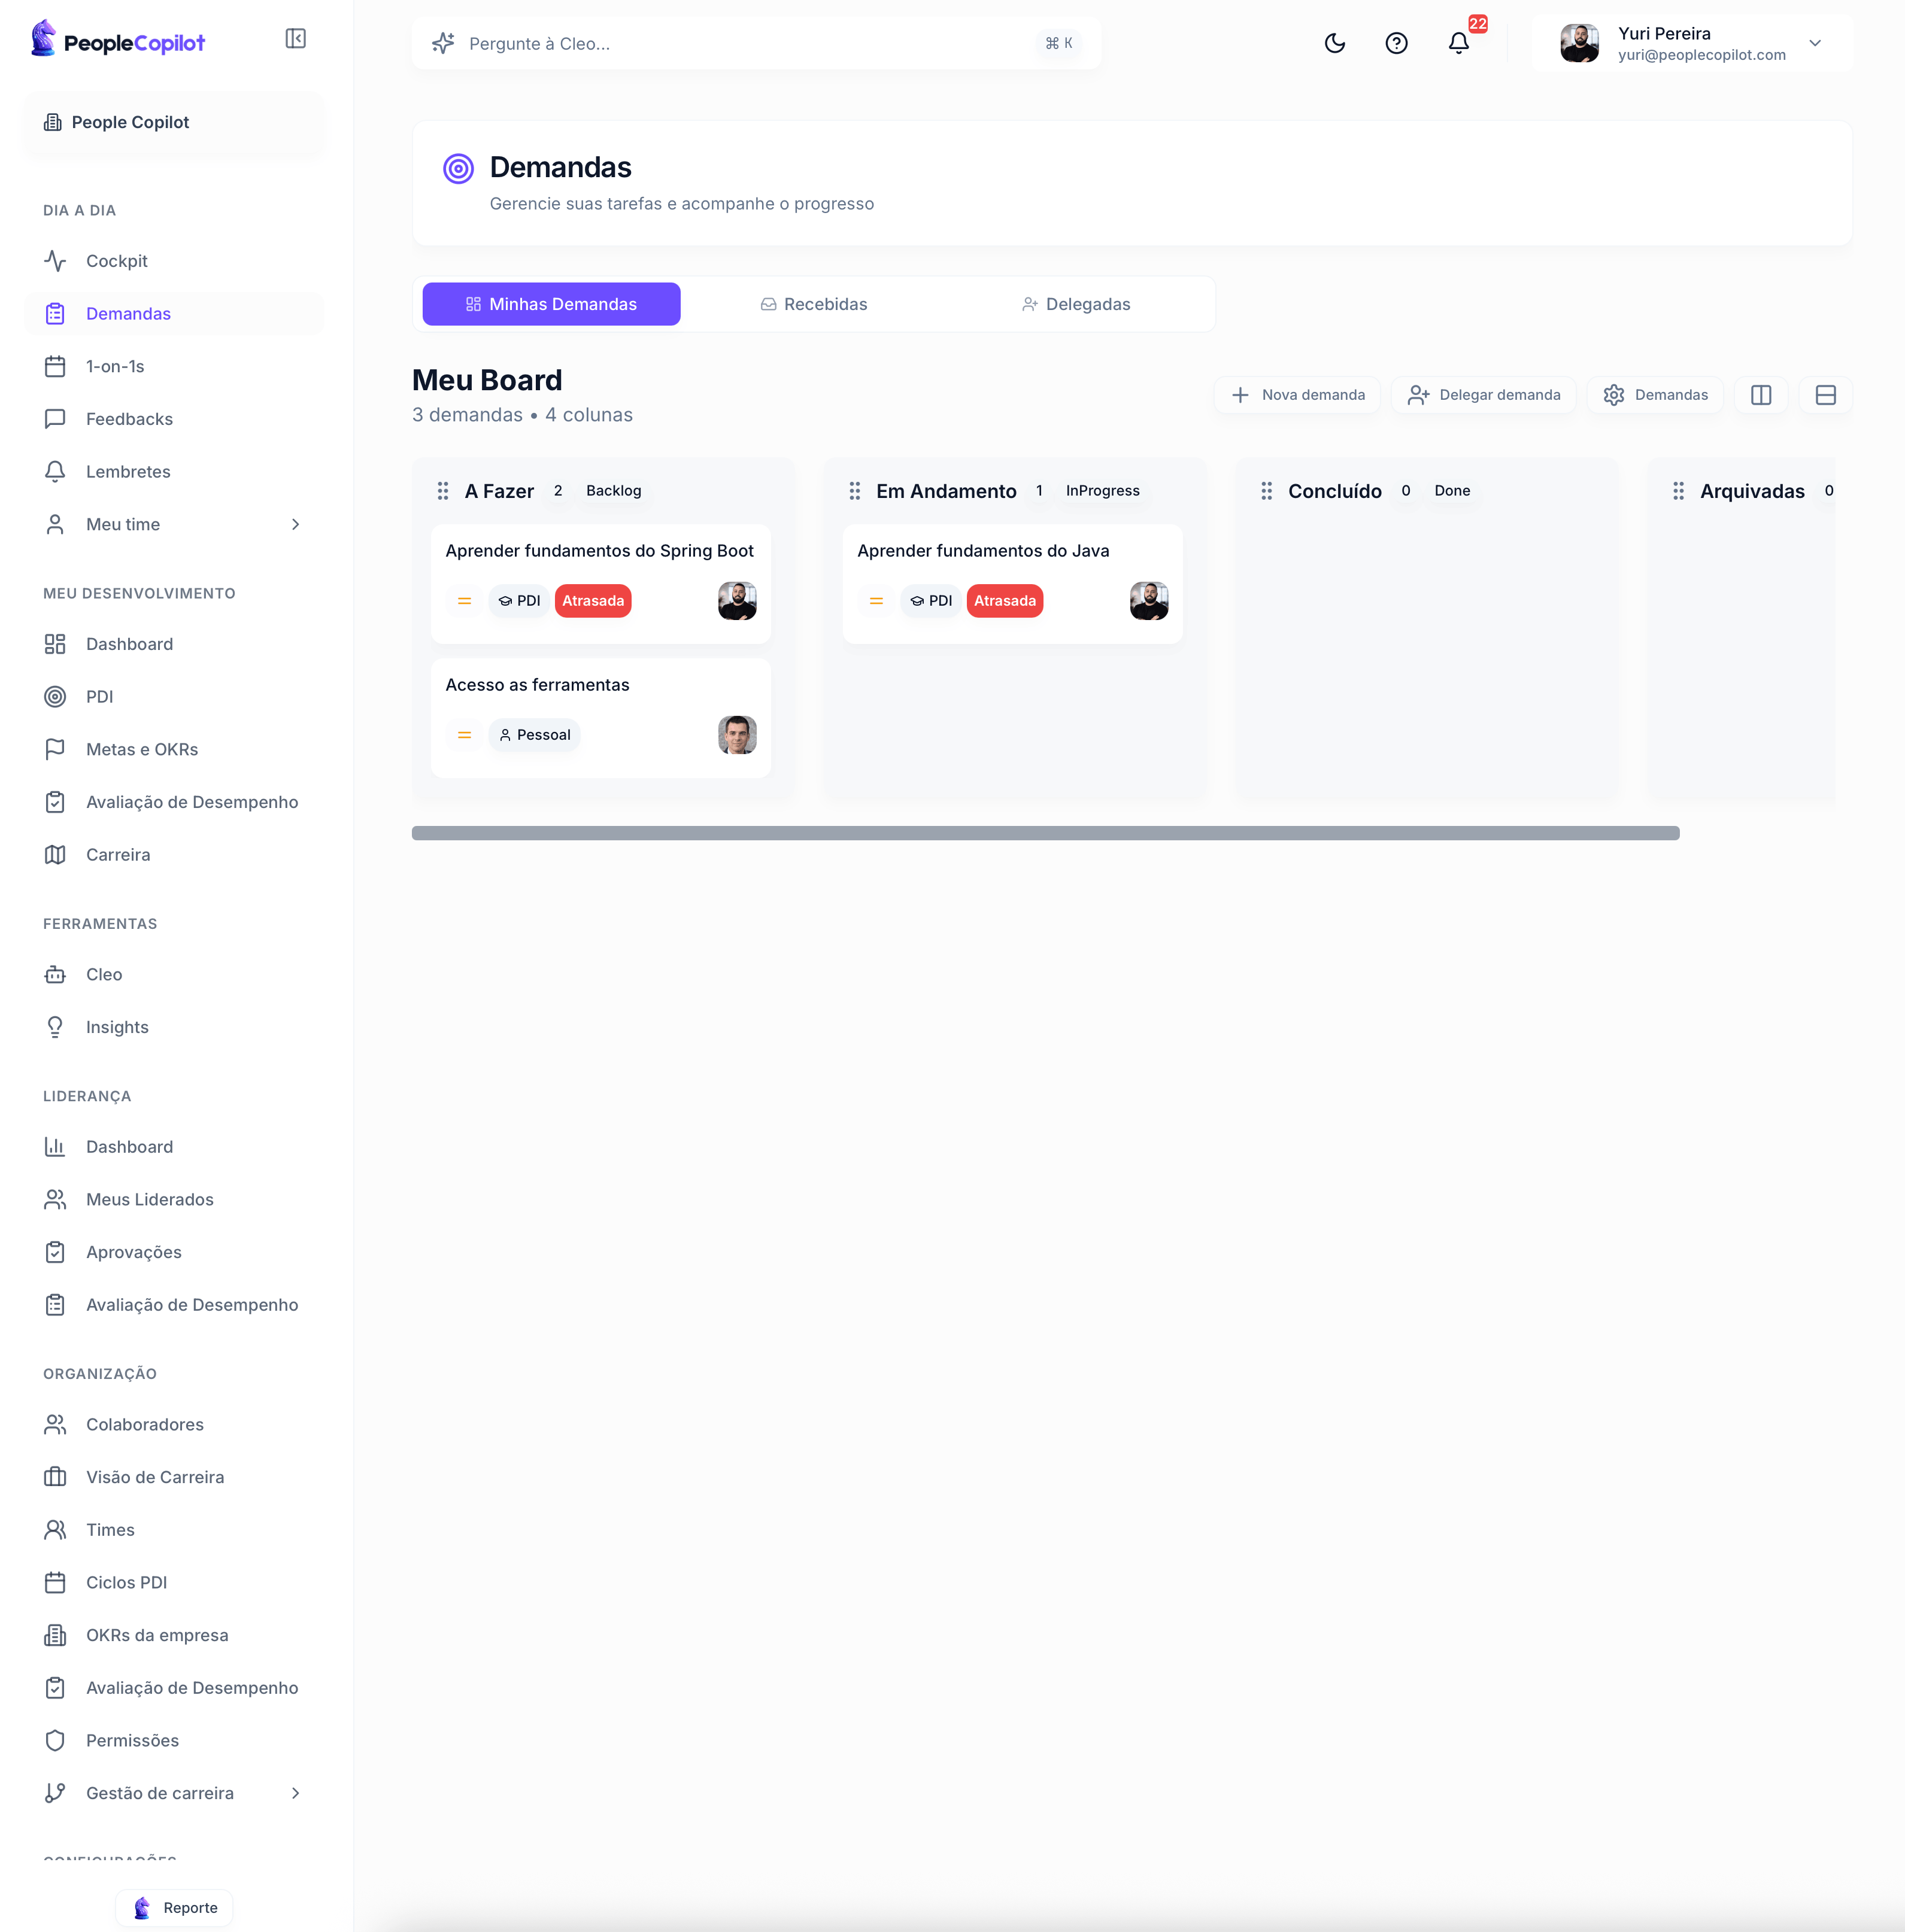
Task: Open Cleo assistant tool
Action: [x=174, y=974]
